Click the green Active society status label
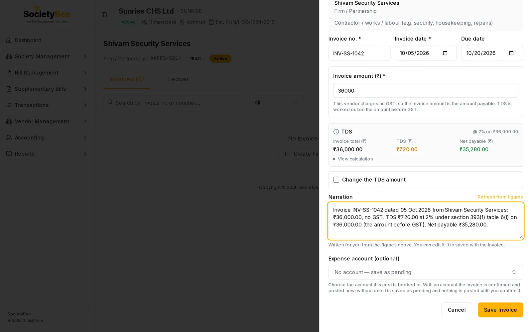532x332 pixels. tap(128, 22)
